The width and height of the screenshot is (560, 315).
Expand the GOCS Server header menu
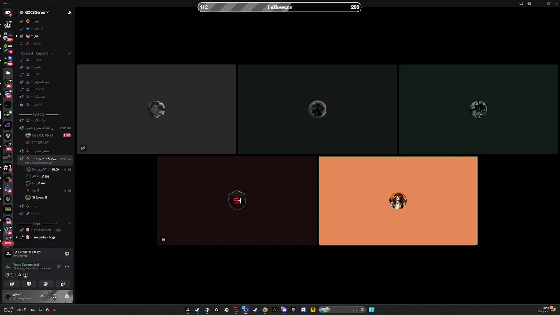(37, 13)
